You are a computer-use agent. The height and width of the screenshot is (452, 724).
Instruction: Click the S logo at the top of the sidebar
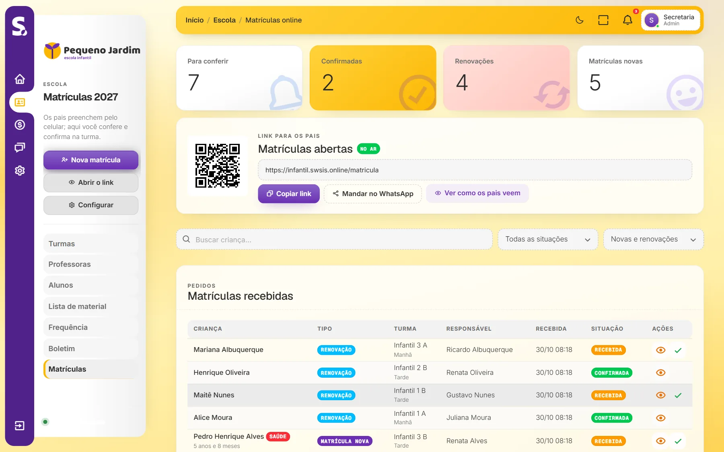19,26
